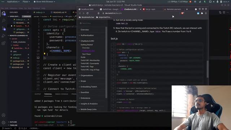Screen dimensions: 231x130
Task: Expand the Drops docs section
Action: click(x=83, y=81)
